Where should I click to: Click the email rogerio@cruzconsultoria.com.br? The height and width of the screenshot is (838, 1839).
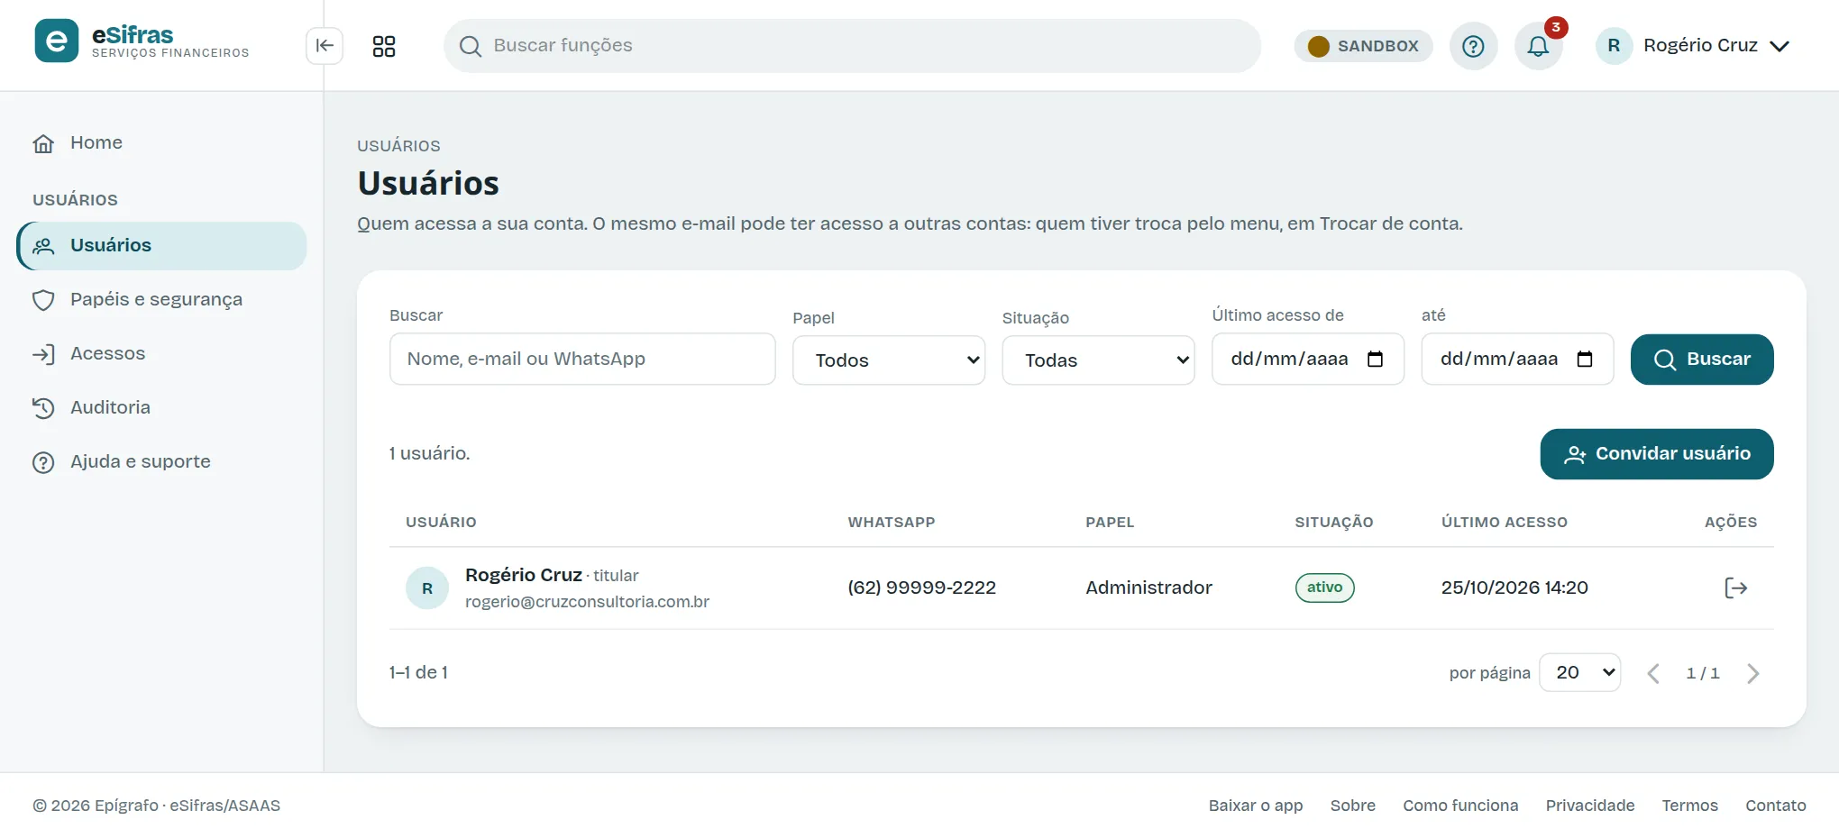[x=587, y=602]
